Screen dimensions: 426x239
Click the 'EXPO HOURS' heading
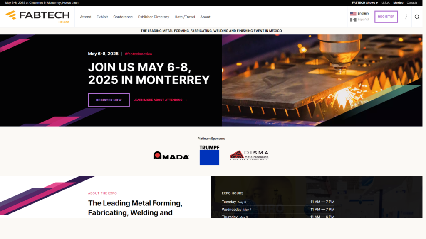click(x=232, y=193)
